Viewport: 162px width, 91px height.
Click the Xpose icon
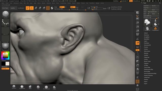137,89
